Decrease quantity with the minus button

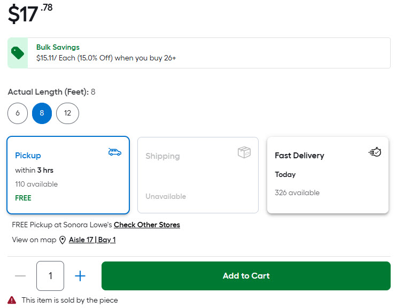tap(20, 276)
